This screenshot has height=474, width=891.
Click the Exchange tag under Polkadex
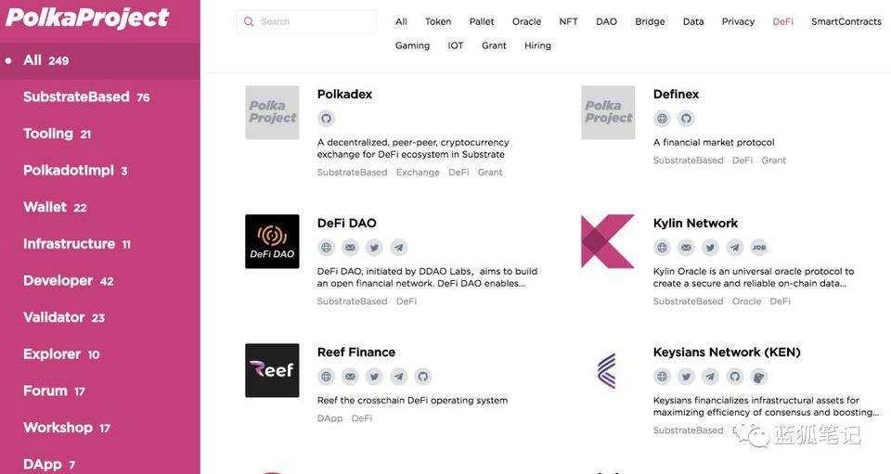[418, 173]
